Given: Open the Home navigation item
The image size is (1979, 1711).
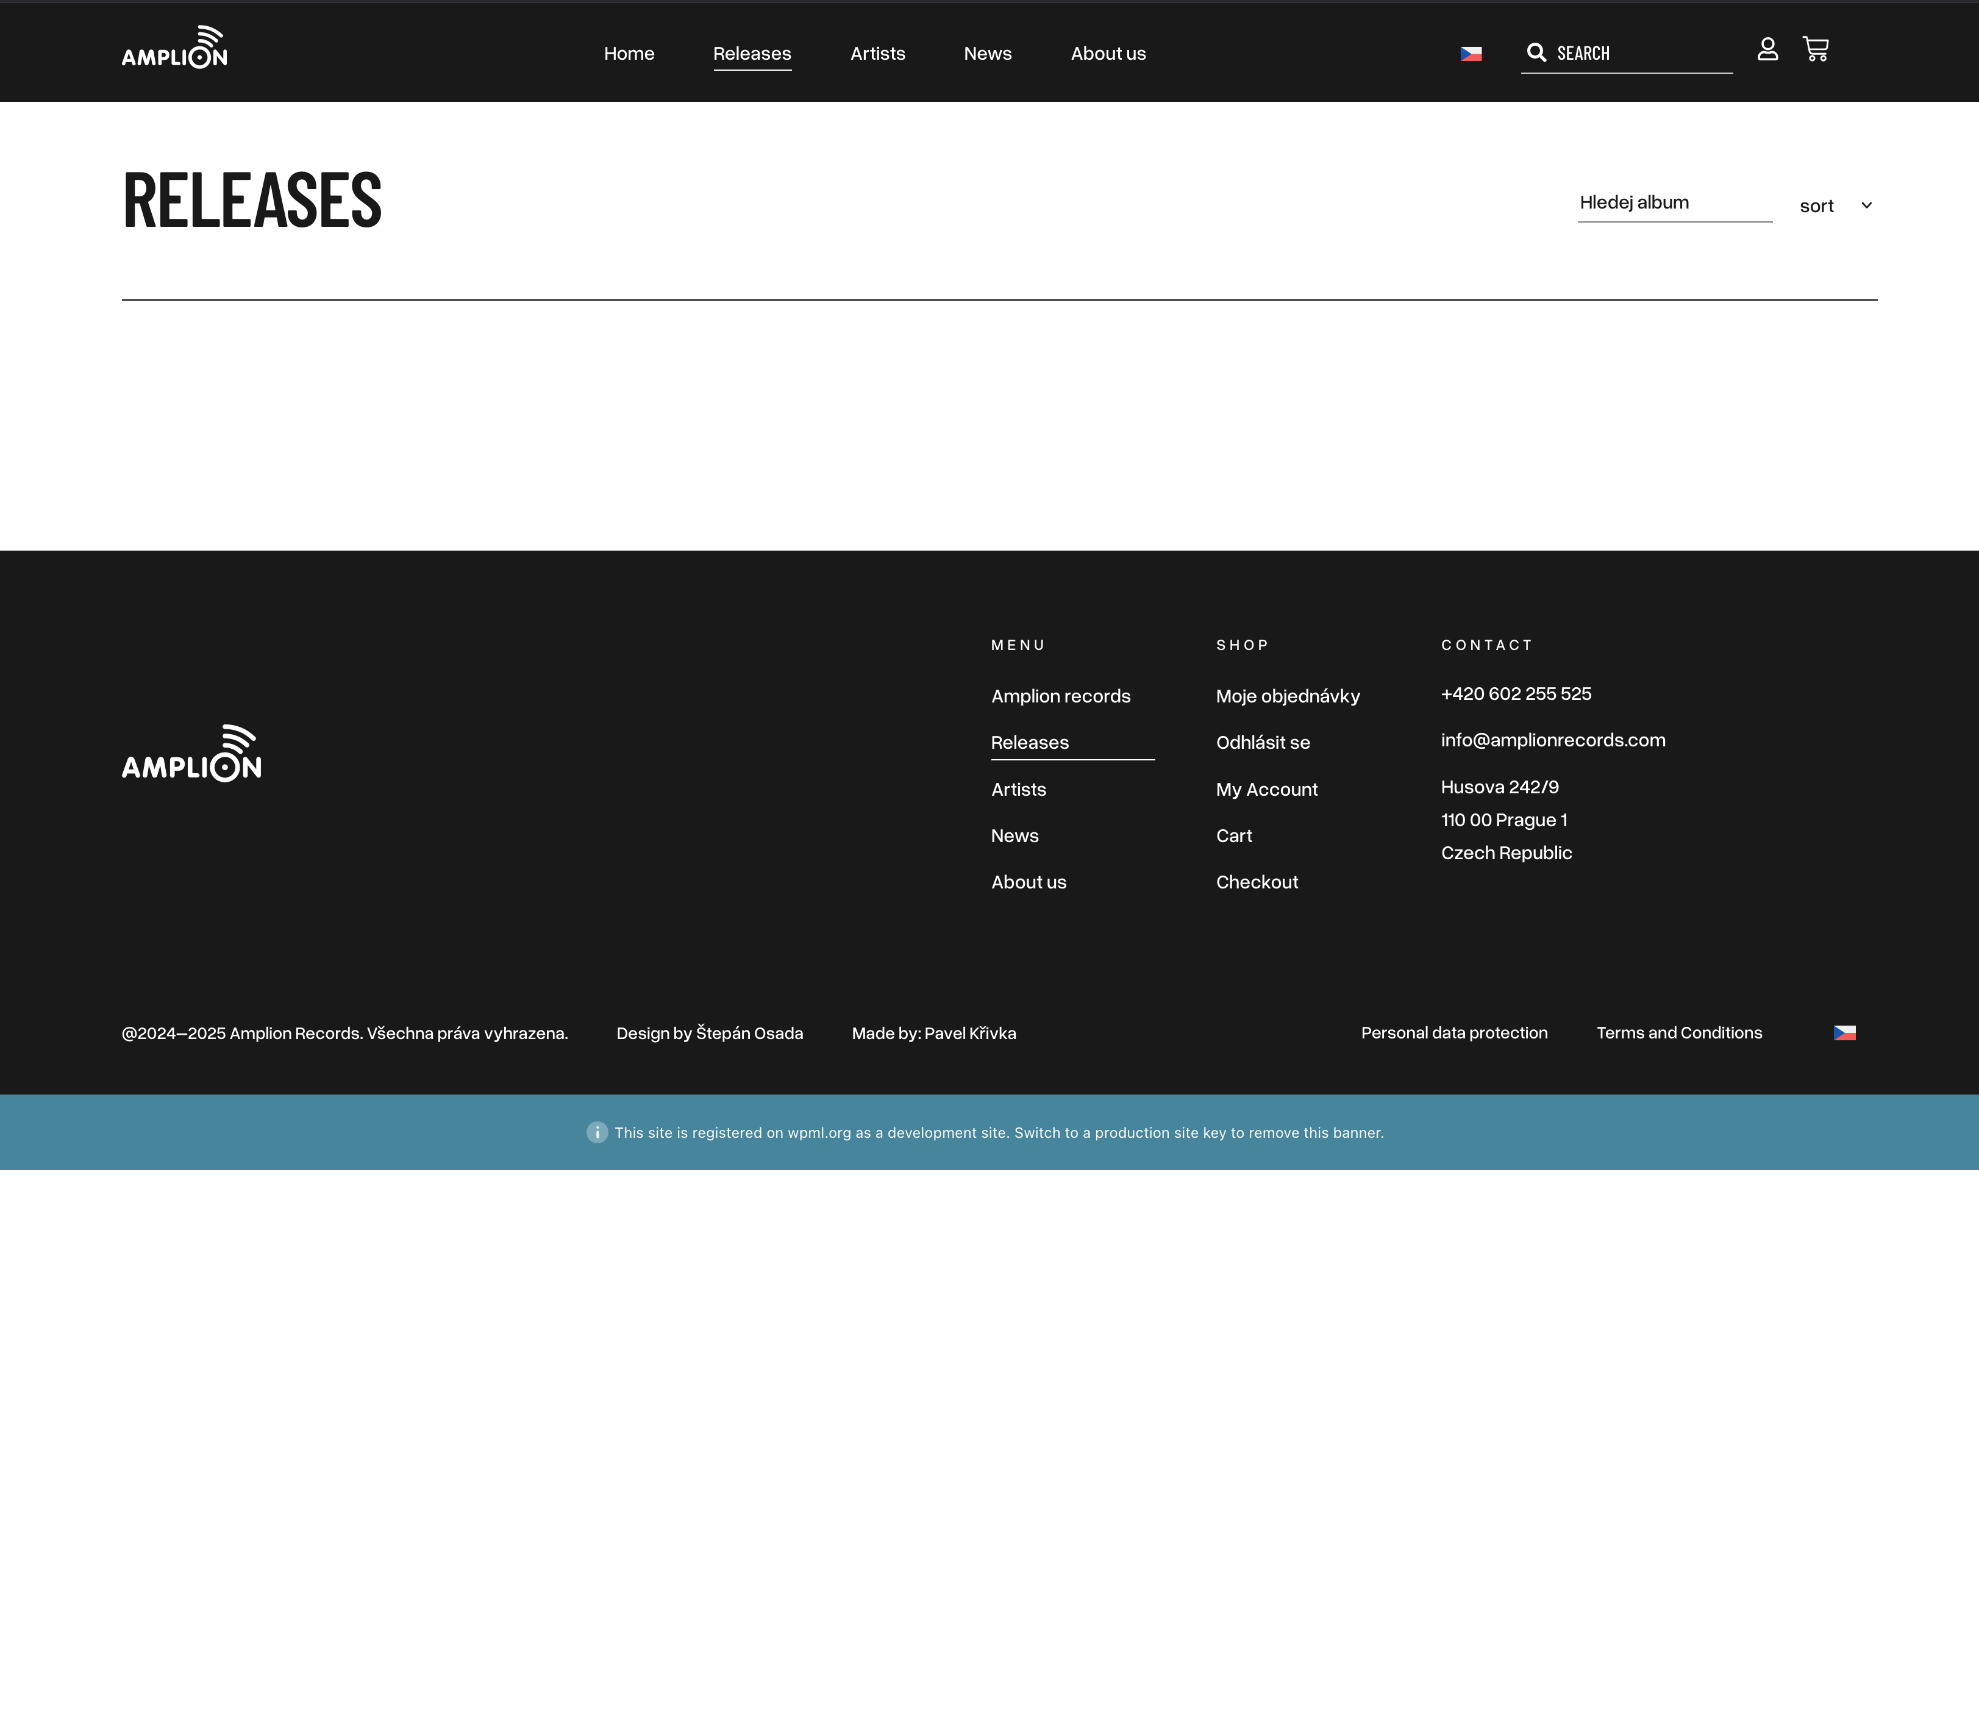Looking at the screenshot, I should click(629, 54).
